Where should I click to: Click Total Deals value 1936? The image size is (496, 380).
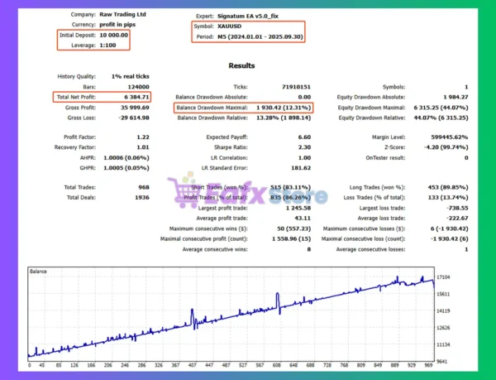(142, 198)
